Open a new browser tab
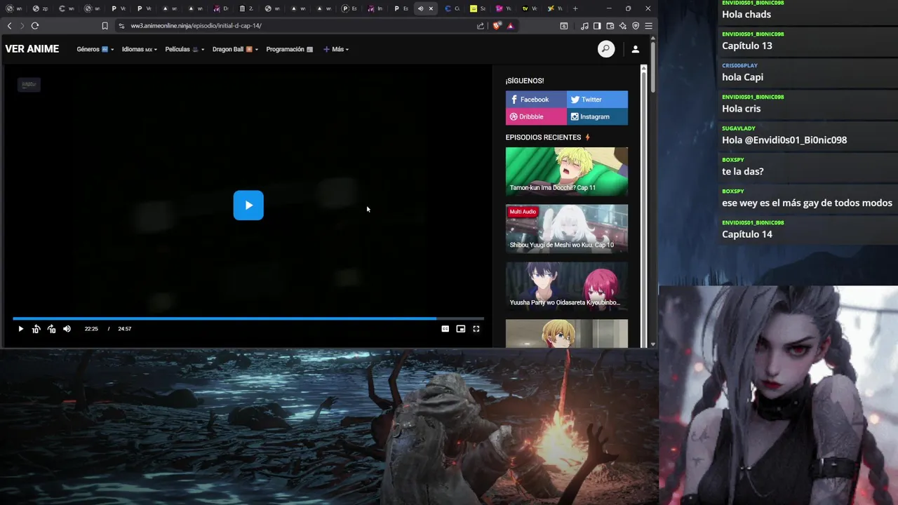Image resolution: width=898 pixels, height=505 pixels. pyautogui.click(x=575, y=8)
